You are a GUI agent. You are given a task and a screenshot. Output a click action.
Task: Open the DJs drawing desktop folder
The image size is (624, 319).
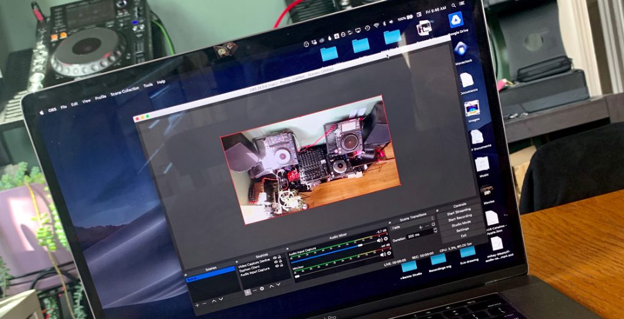click(467, 252)
